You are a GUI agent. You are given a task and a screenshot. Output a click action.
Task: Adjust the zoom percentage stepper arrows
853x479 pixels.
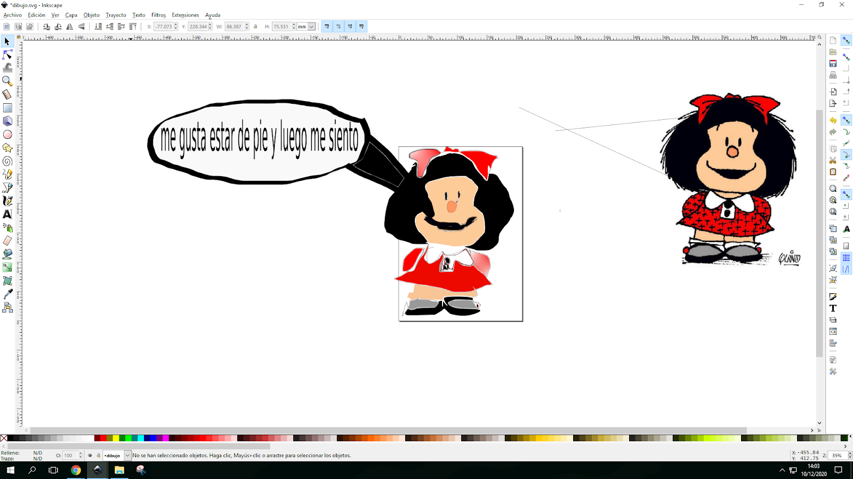point(850,456)
